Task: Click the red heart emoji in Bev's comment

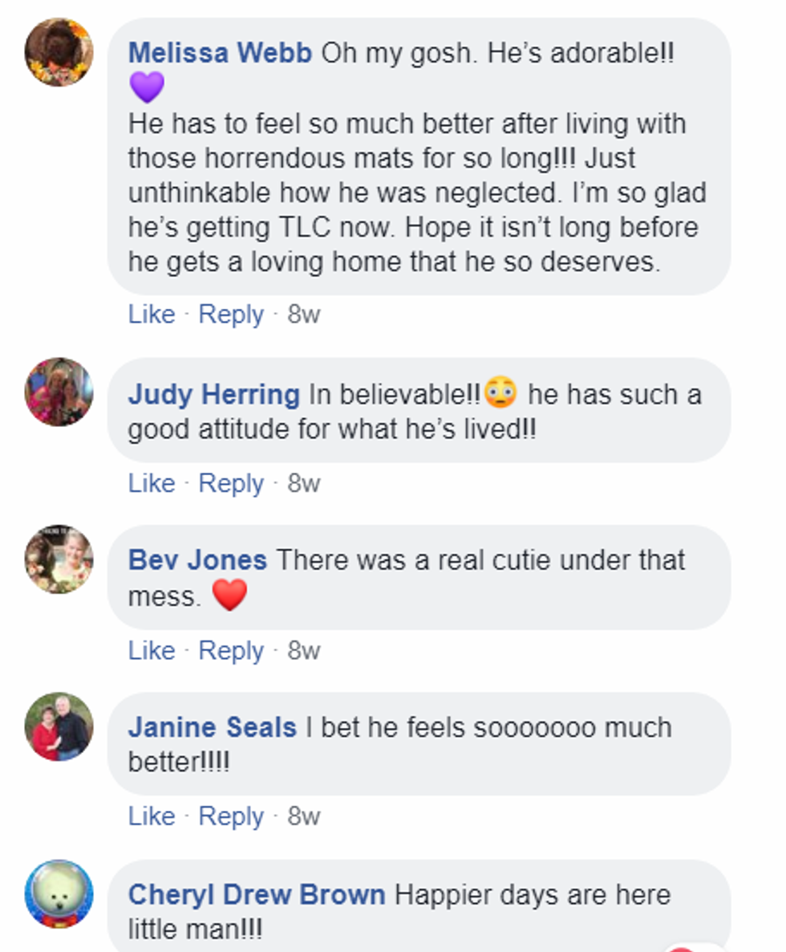Action: 229,596
